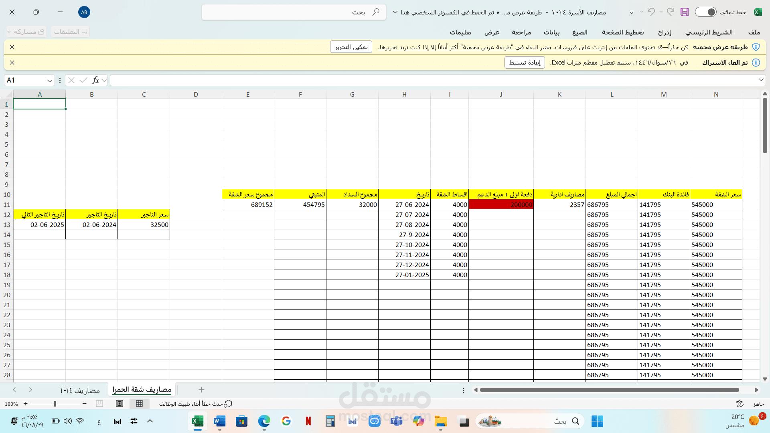This screenshot has width=770, height=433.
Task: Select the red cell containing 200000
Action: [501, 204]
